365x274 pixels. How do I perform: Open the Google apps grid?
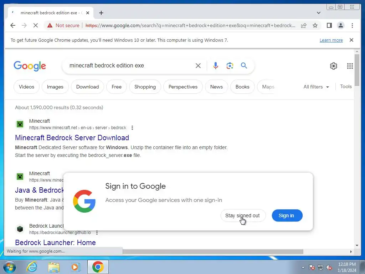click(350, 66)
